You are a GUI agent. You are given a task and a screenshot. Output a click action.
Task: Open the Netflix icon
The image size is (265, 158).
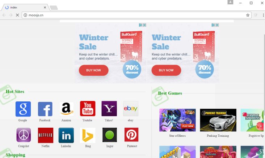(46, 135)
